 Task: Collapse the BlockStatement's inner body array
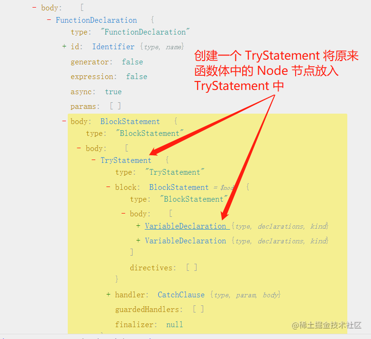point(79,148)
